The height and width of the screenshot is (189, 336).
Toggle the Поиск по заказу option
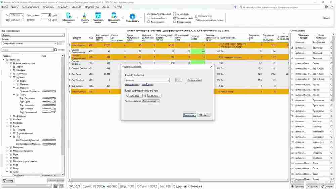click(x=148, y=22)
